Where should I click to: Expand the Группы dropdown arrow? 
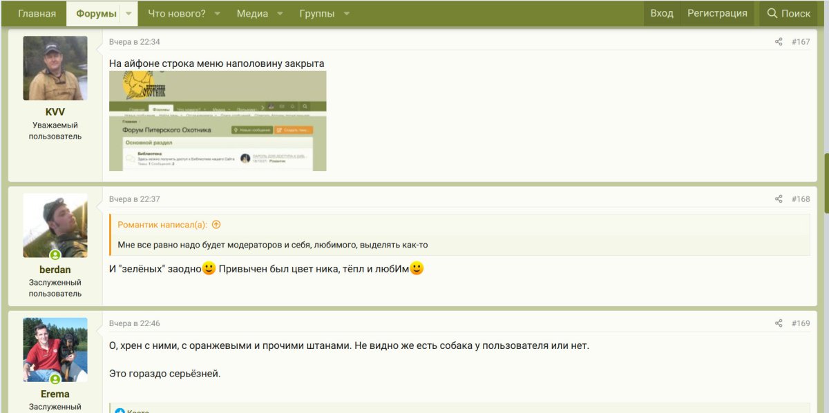coord(346,14)
